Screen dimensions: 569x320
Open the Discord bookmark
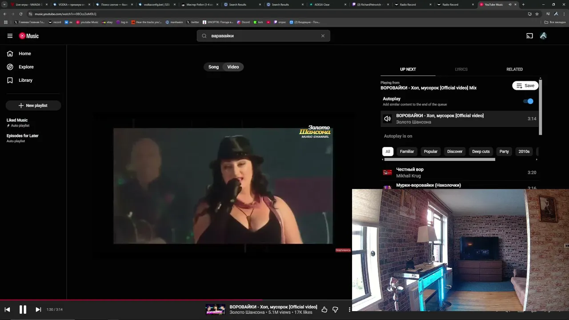243,22
